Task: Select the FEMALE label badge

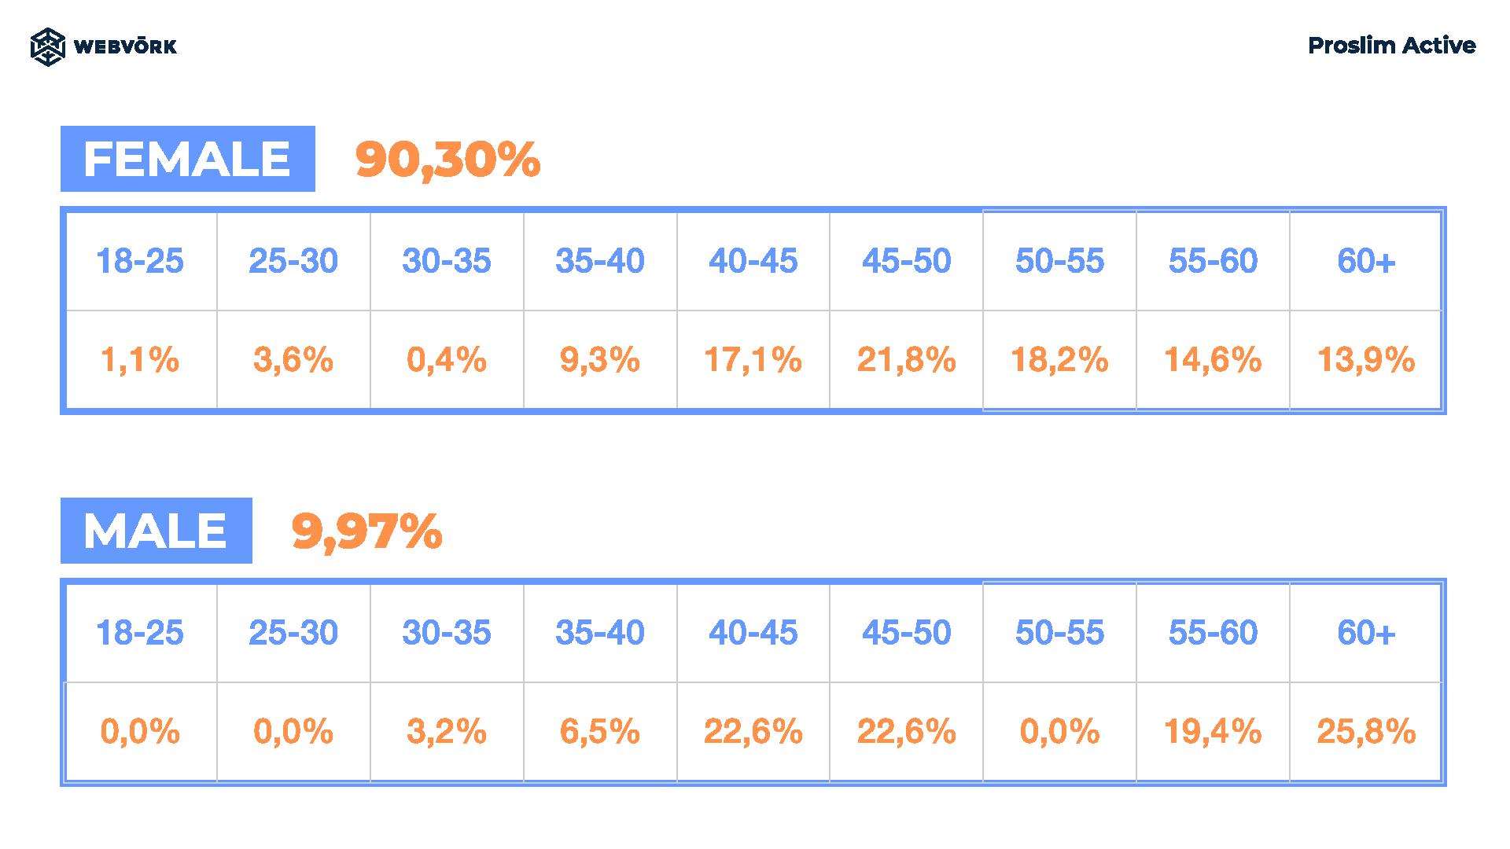Action: pos(188,159)
